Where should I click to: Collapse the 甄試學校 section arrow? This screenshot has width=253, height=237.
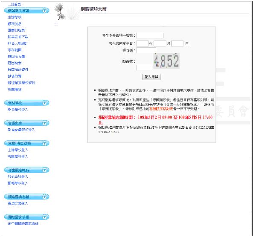(x=45, y=103)
